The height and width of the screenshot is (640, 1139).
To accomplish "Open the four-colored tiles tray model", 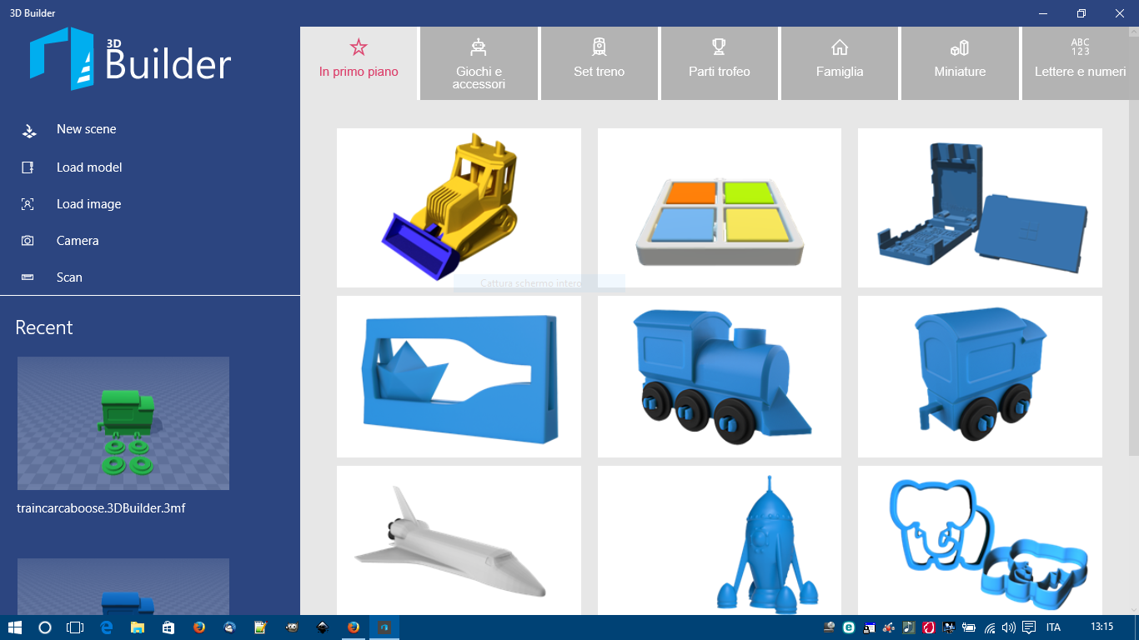I will click(720, 207).
